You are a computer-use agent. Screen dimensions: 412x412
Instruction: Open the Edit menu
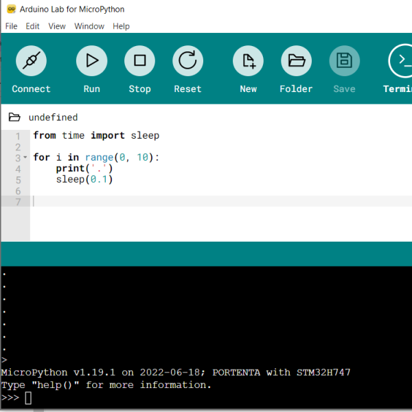click(32, 26)
